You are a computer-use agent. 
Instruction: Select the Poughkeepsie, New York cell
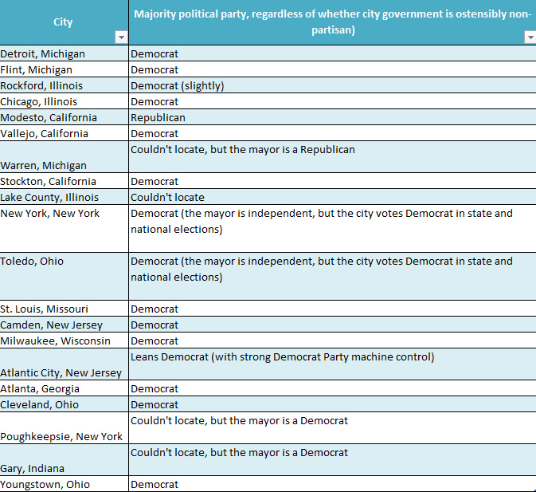64,428
